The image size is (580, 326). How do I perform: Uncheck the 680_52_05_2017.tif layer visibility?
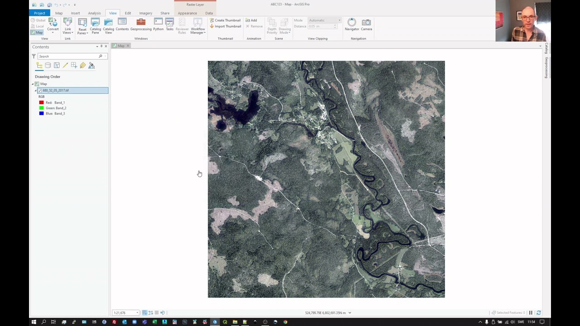click(x=39, y=91)
